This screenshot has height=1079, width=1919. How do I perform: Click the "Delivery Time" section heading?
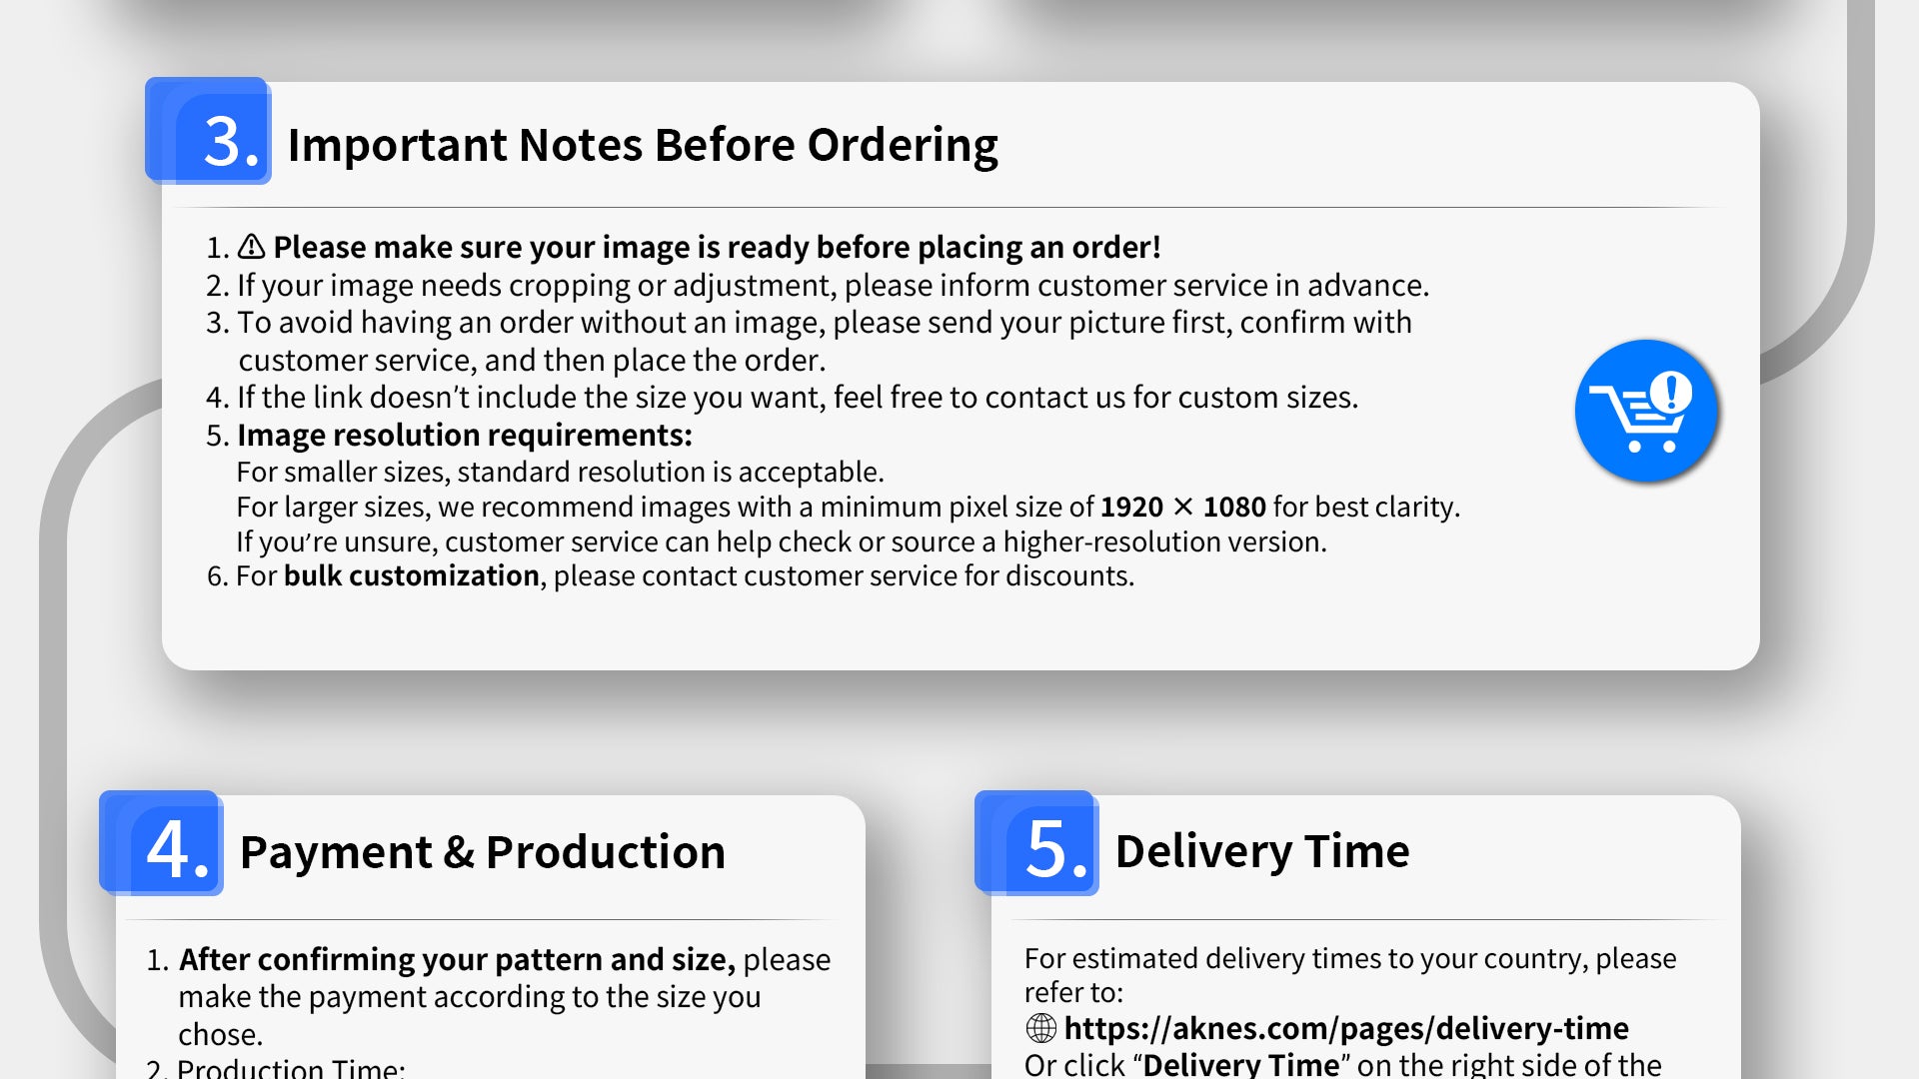point(1261,851)
